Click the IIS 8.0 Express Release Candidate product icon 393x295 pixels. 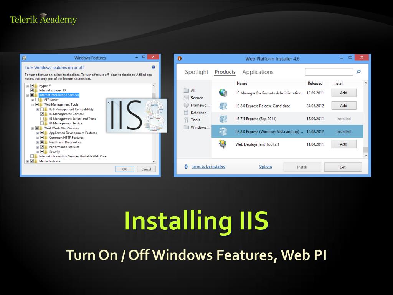click(x=223, y=106)
